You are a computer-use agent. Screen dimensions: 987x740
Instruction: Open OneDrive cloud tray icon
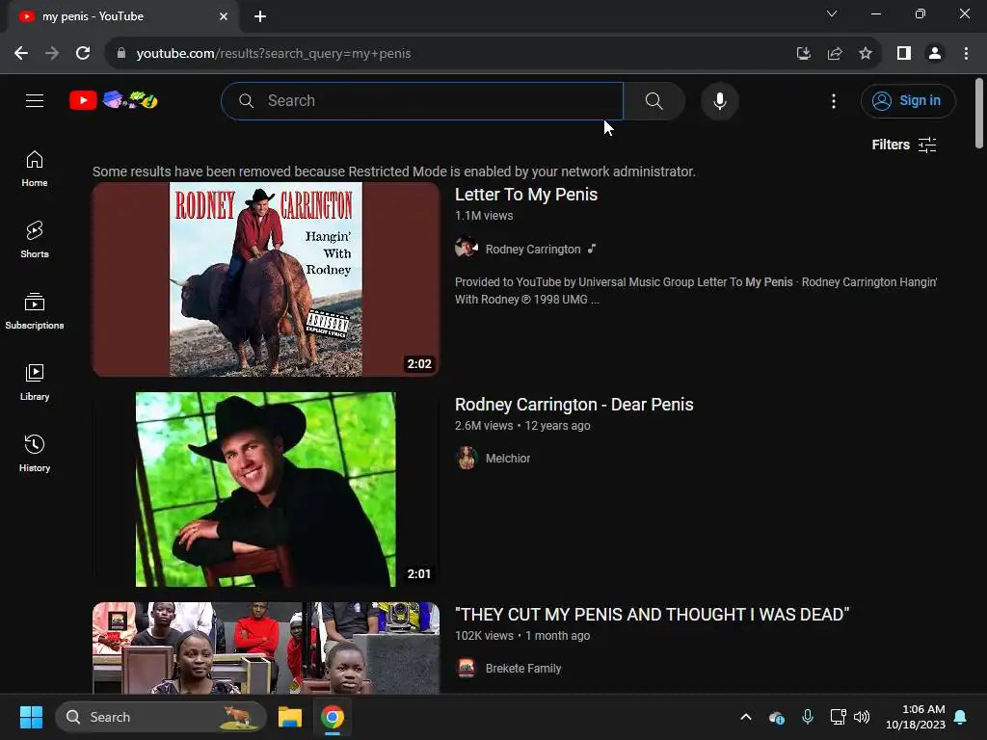click(777, 717)
